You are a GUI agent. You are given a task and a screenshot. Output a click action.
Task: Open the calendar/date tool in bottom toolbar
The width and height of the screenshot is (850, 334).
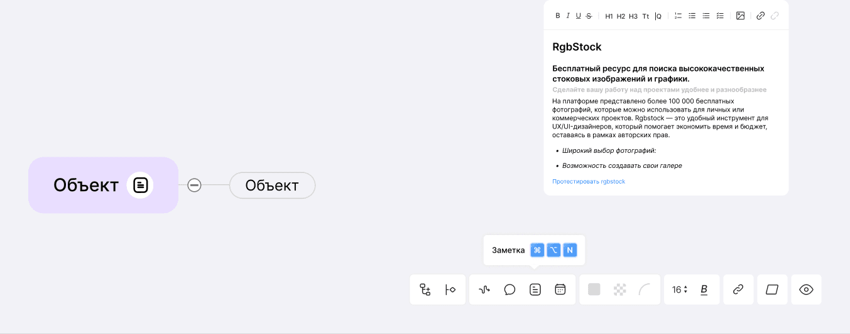pyautogui.click(x=560, y=290)
